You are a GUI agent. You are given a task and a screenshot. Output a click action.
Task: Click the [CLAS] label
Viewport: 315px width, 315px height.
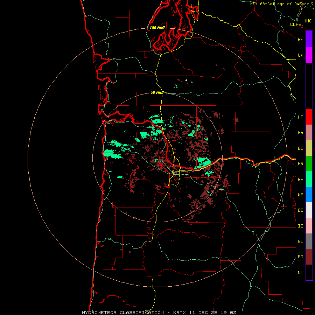(x=296, y=24)
